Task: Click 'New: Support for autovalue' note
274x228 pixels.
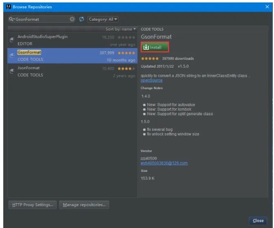Action: 171,105
